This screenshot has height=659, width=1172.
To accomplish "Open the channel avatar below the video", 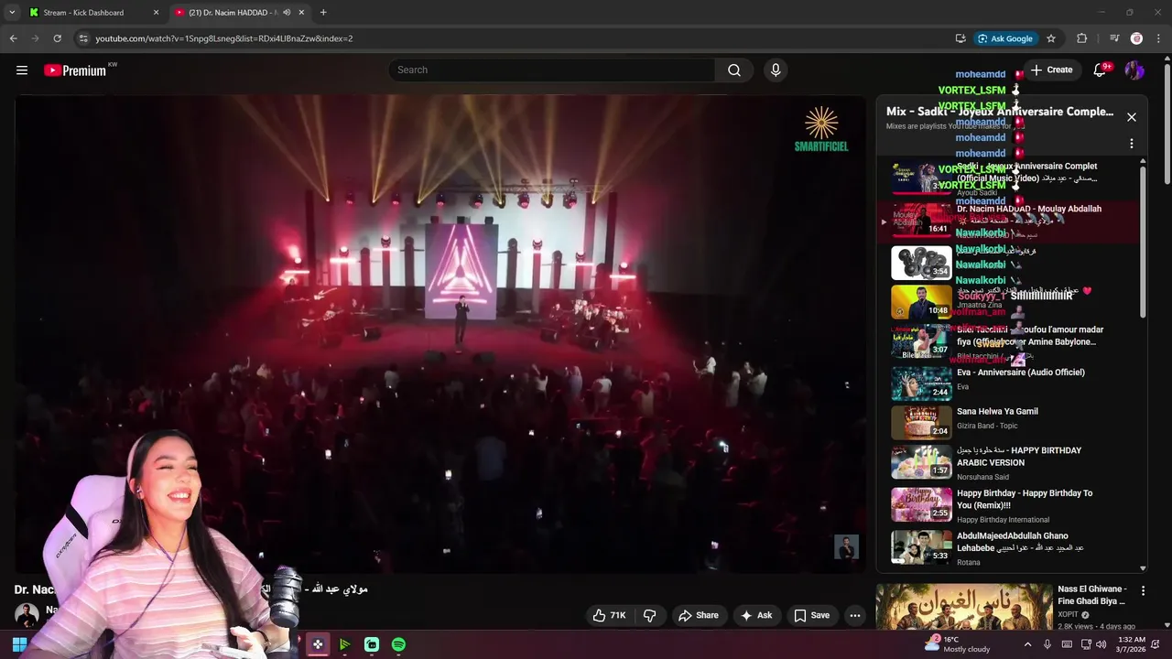I will (27, 614).
